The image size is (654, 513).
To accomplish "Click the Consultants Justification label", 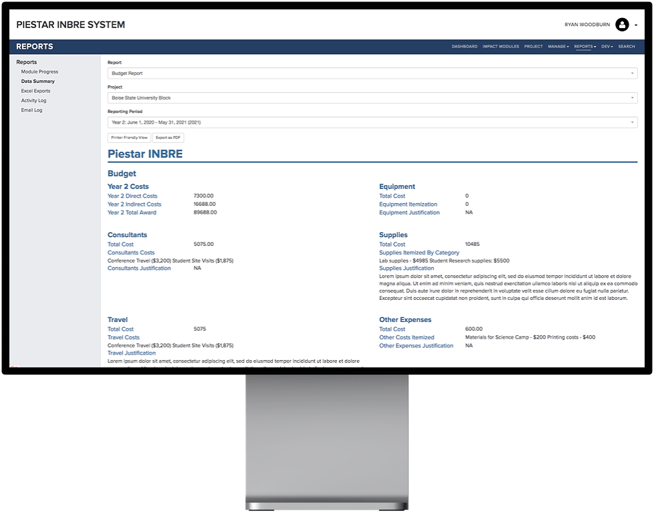I will pyautogui.click(x=139, y=269).
